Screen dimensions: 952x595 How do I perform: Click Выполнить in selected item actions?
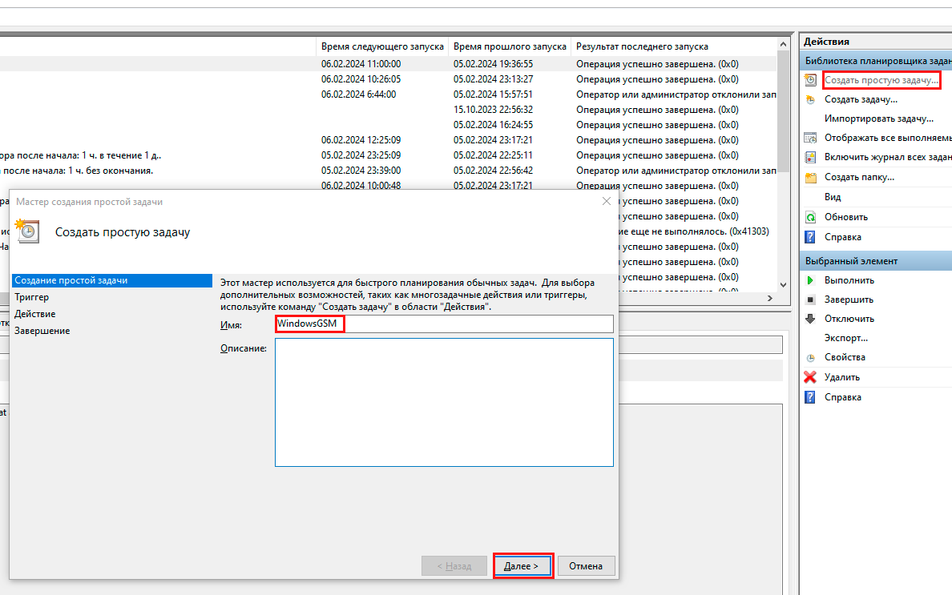click(x=849, y=280)
